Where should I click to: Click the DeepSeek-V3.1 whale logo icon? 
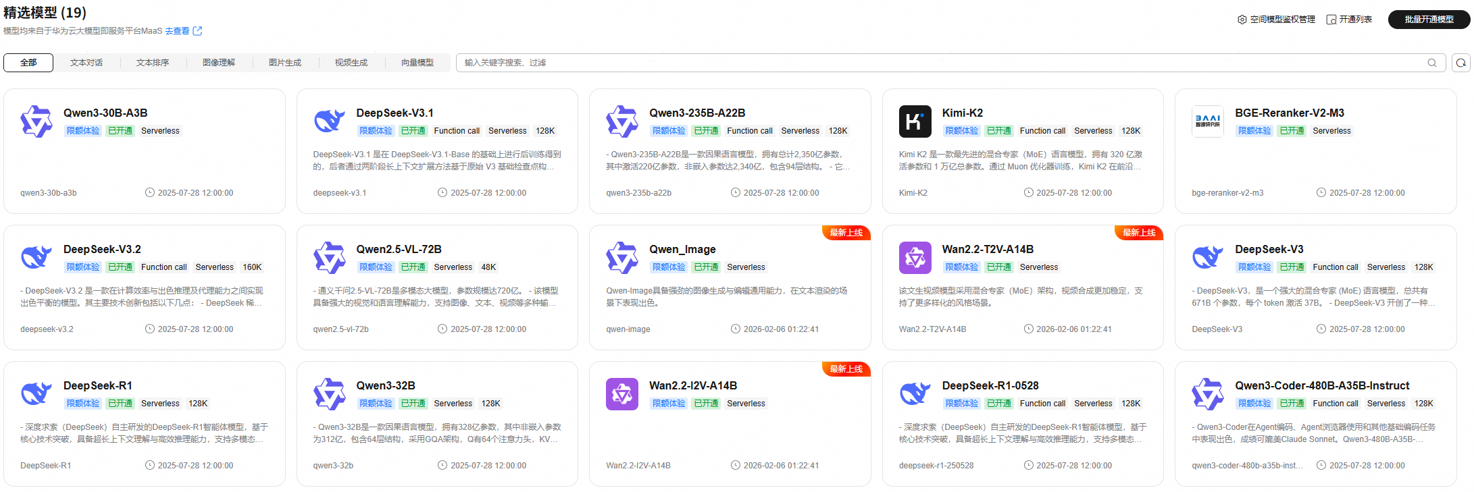[x=329, y=121]
